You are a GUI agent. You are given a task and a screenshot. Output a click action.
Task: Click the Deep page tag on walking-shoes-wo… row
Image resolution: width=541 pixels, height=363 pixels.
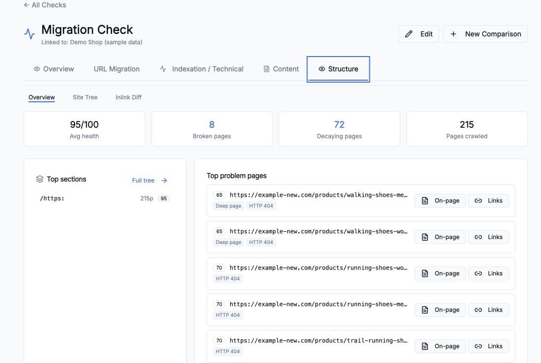point(228,242)
